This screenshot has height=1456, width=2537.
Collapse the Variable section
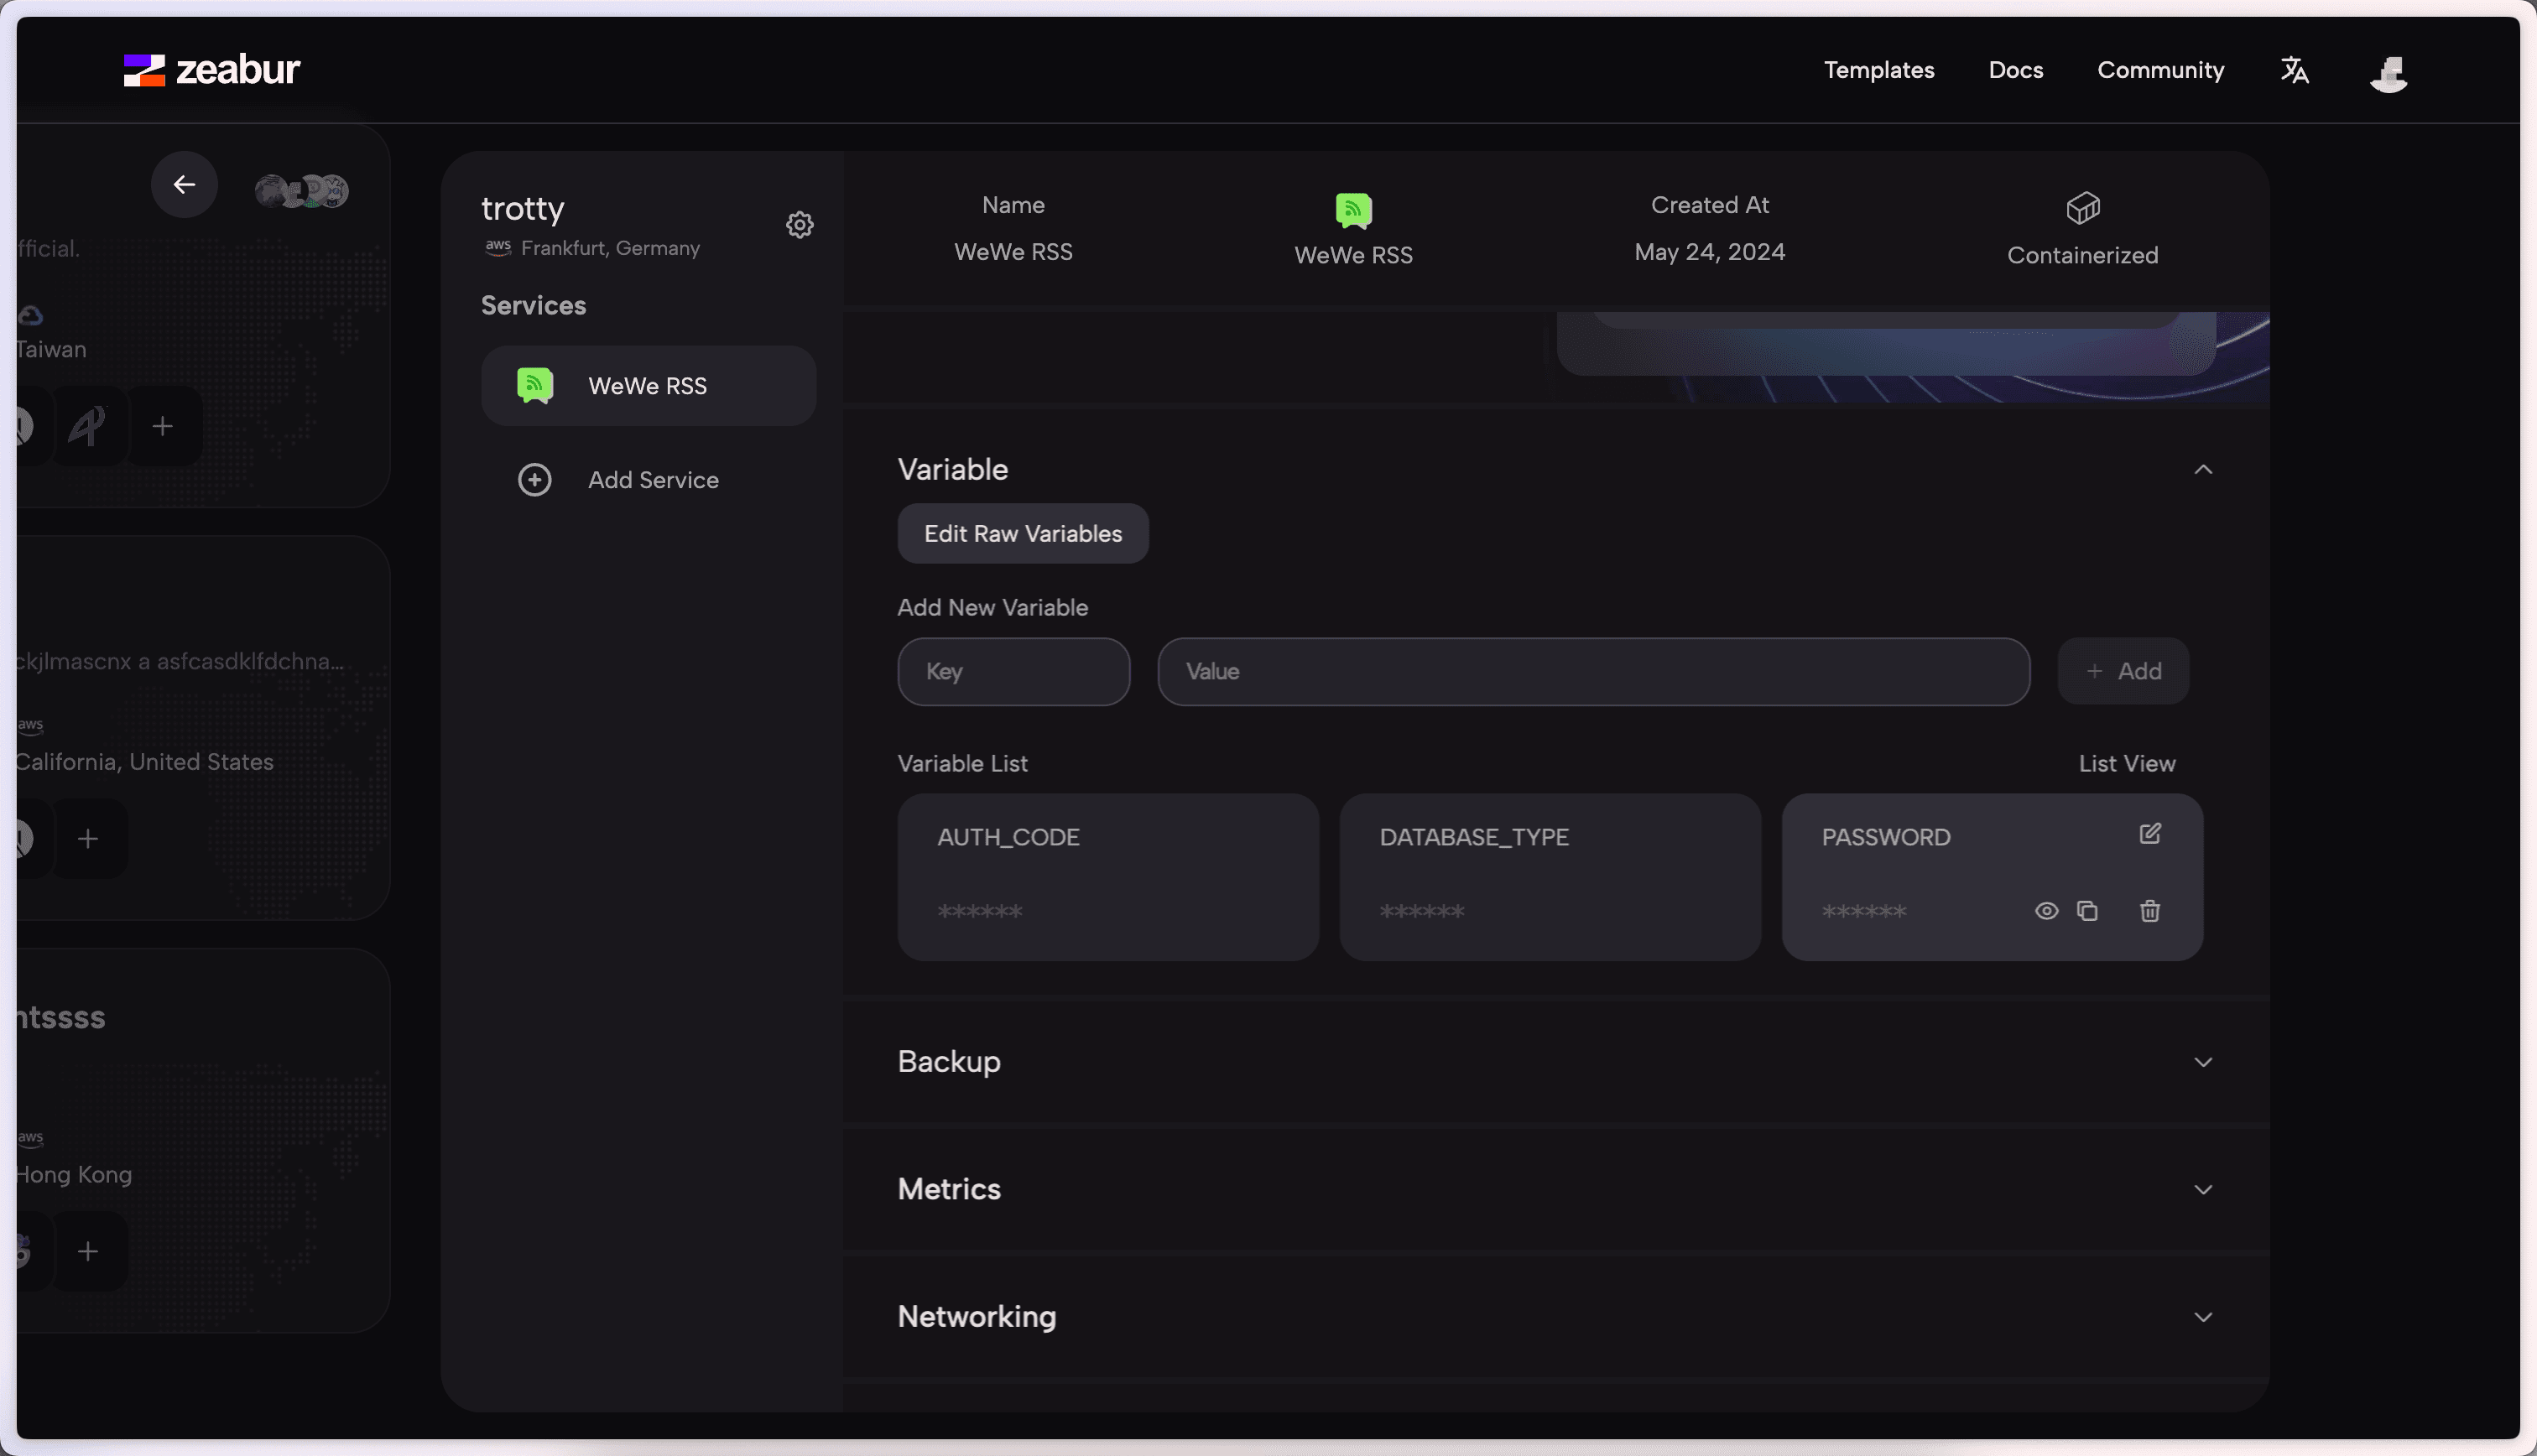coord(2202,470)
